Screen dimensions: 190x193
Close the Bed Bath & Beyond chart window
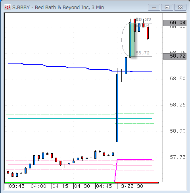(x=180, y=8)
